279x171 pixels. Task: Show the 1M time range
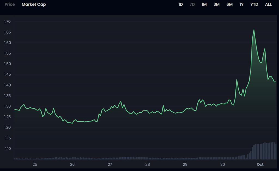coord(204,5)
